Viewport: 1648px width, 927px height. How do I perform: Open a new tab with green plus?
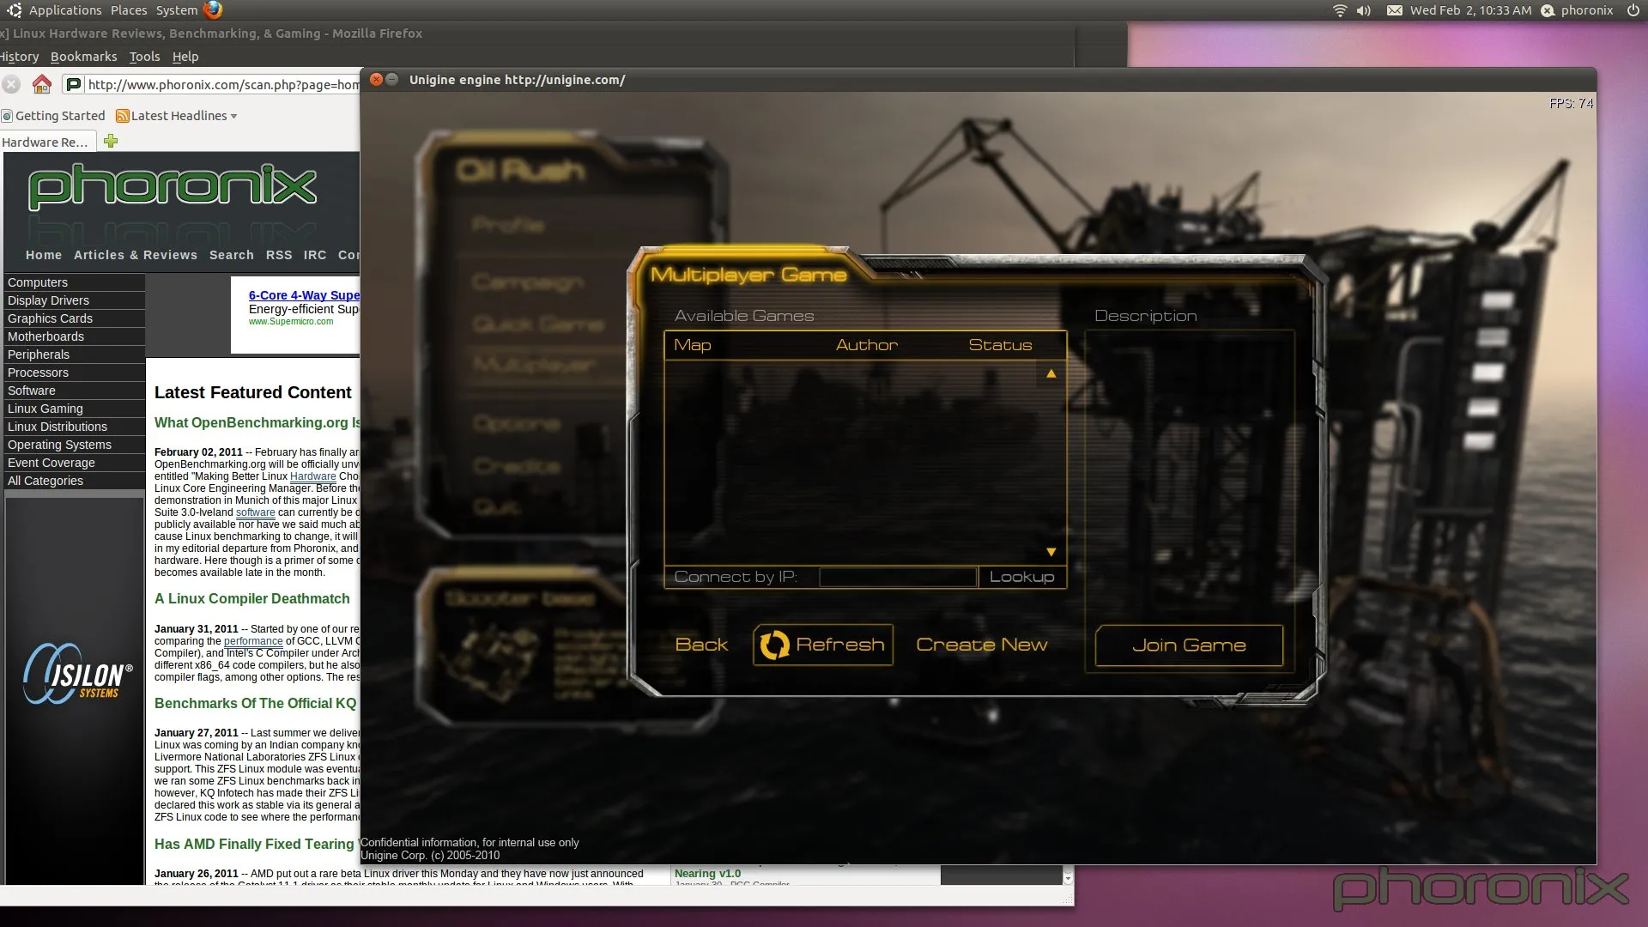[111, 141]
